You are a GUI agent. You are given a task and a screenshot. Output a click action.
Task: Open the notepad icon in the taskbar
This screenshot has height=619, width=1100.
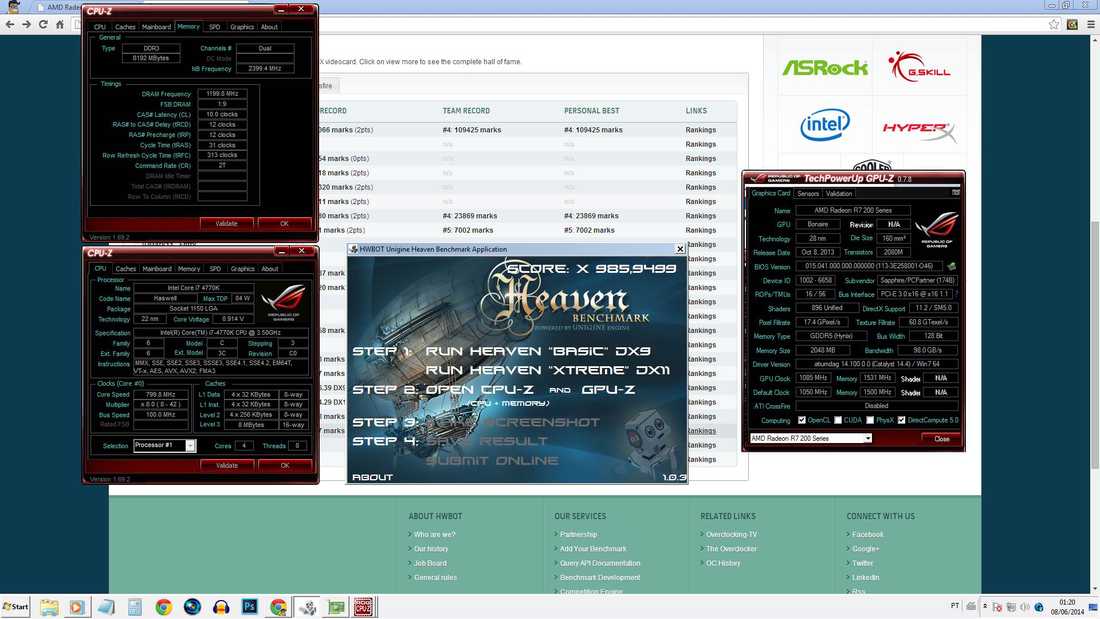pos(106,607)
